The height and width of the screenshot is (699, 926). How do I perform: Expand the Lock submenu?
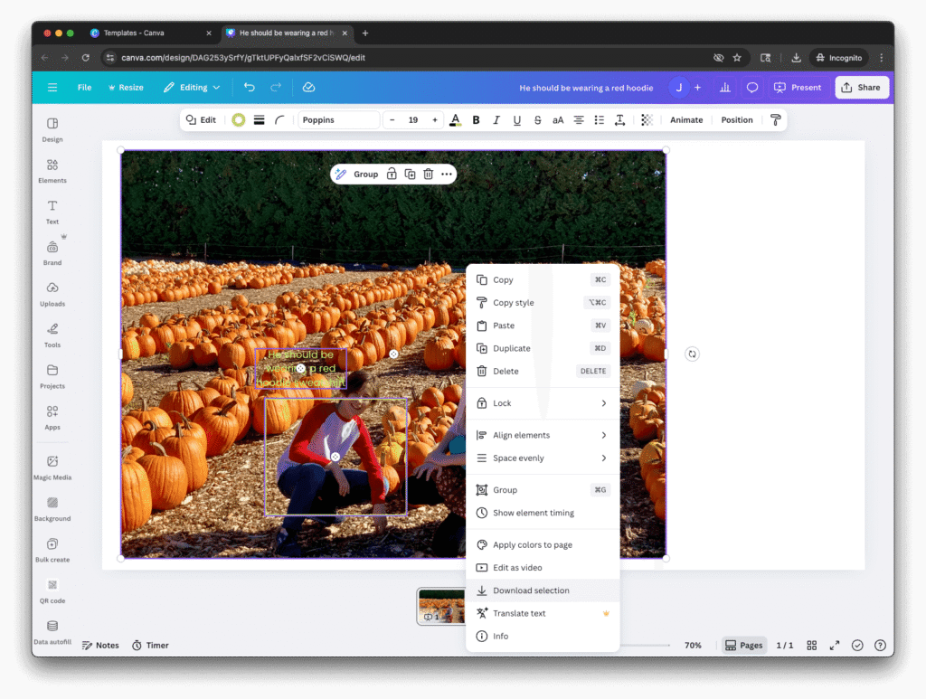click(543, 403)
